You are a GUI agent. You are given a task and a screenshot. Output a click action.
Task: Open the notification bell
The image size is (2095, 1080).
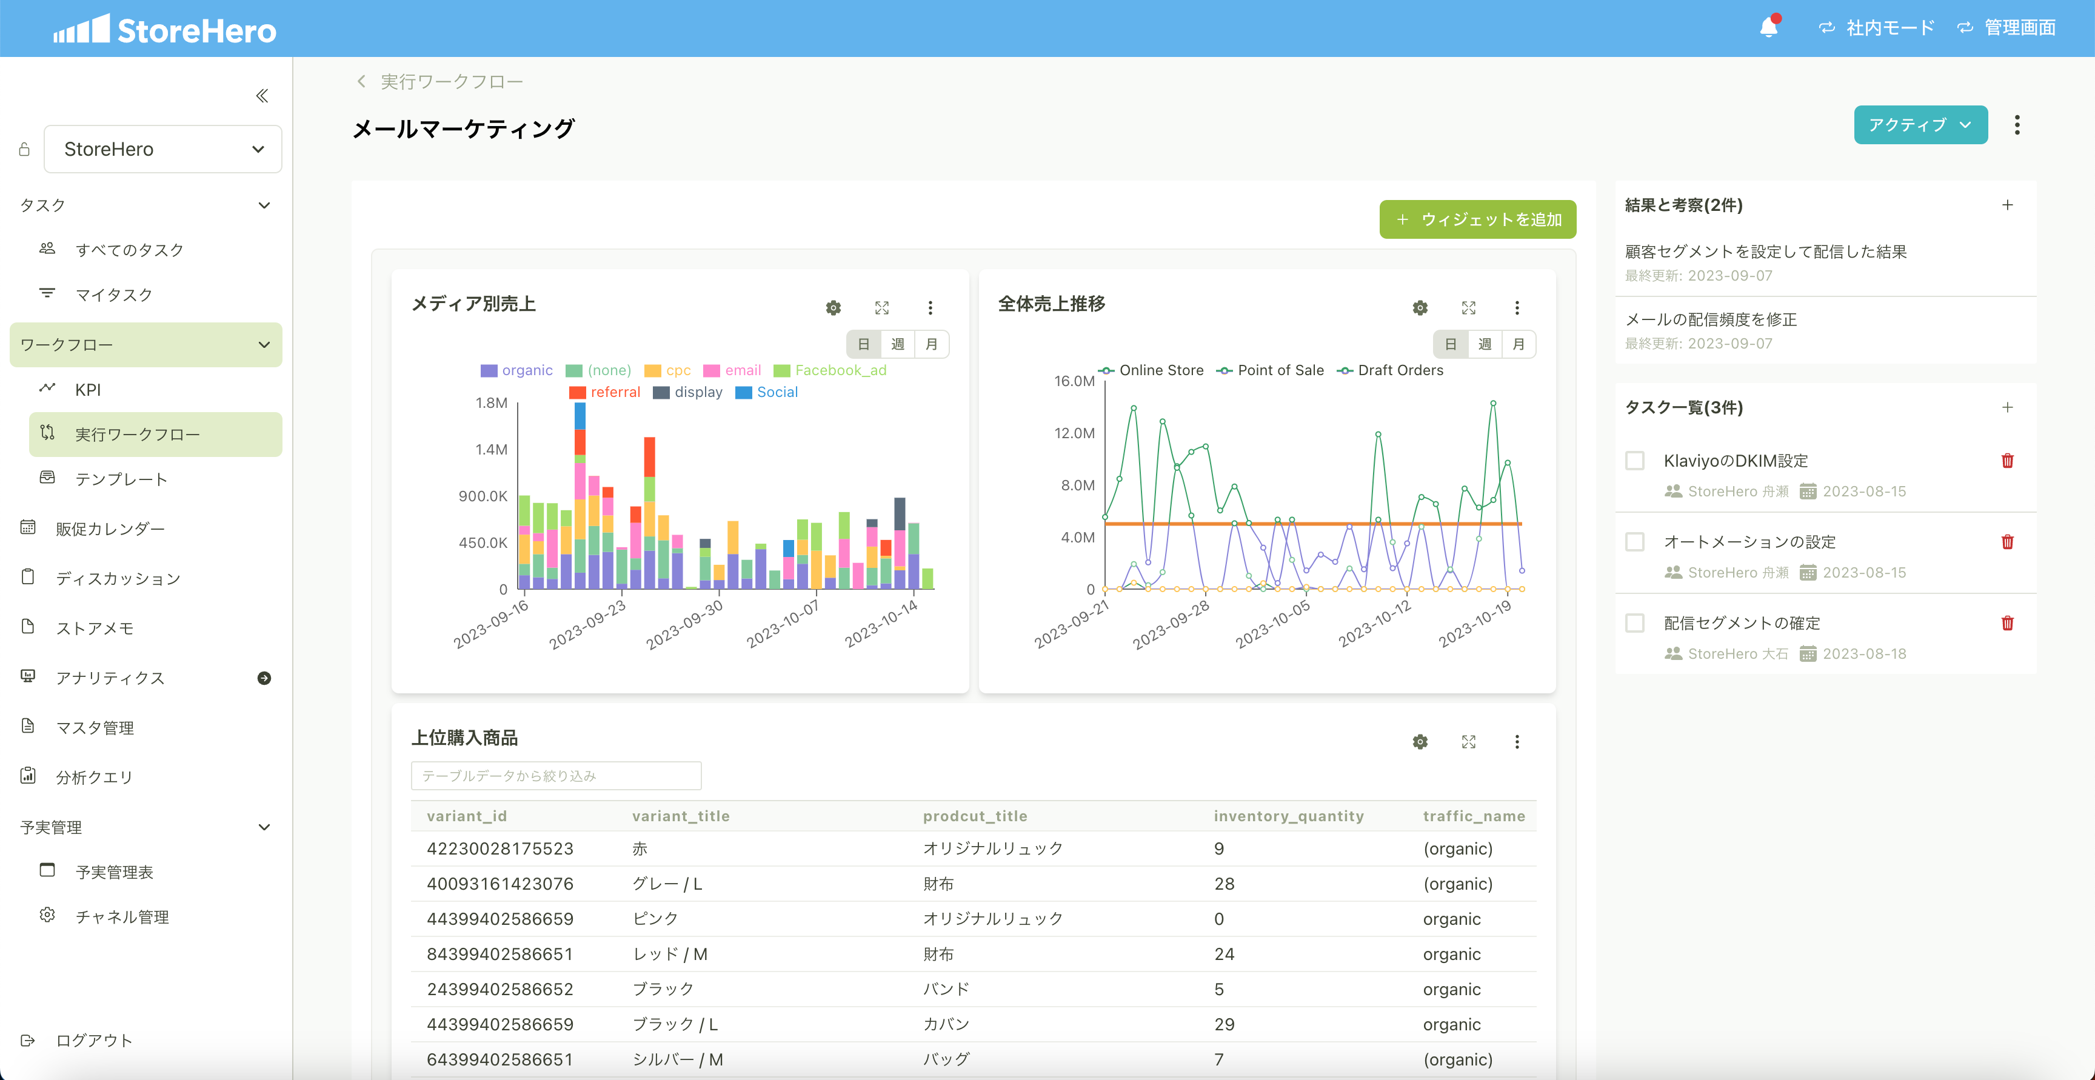[1769, 28]
